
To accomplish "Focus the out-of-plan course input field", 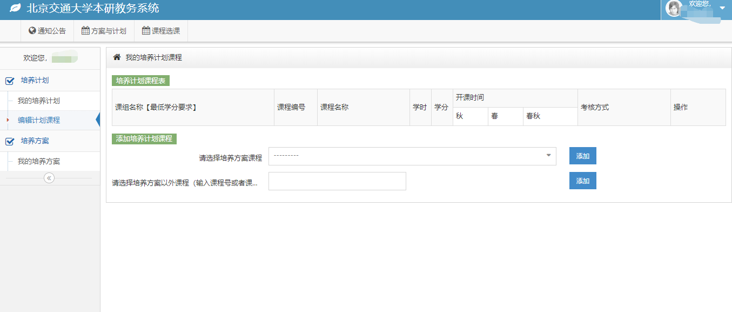I will click(x=337, y=181).
